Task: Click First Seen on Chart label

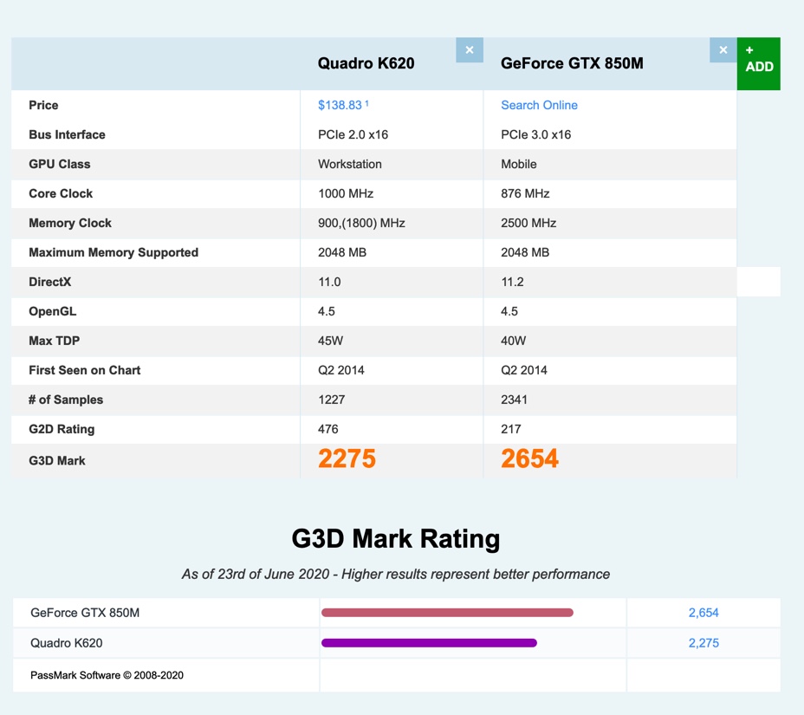Action: [x=85, y=370]
